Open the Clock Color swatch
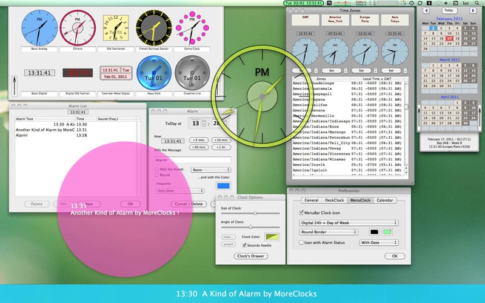 (x=272, y=237)
